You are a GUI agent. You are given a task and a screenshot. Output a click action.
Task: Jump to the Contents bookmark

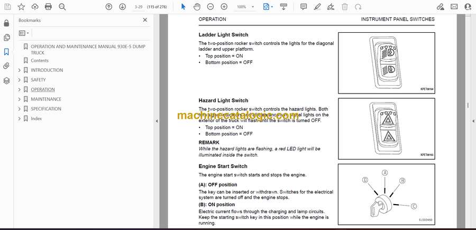click(40, 60)
